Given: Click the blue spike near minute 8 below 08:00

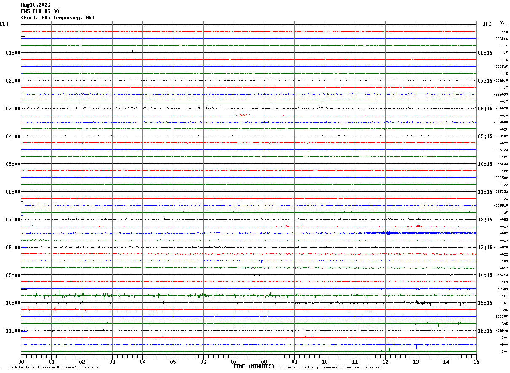Looking at the screenshot, I should click(262, 261).
